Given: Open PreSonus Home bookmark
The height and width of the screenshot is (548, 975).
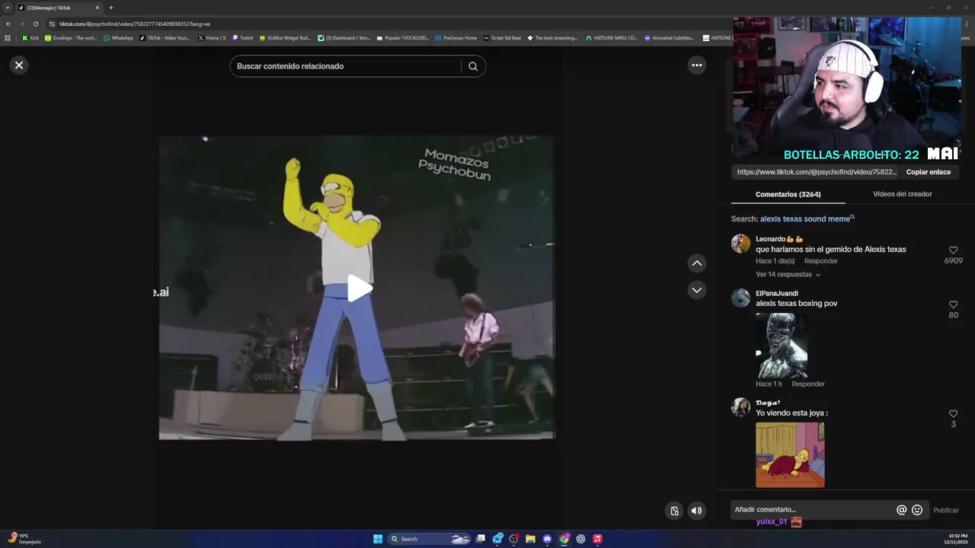Looking at the screenshot, I should [x=456, y=37].
